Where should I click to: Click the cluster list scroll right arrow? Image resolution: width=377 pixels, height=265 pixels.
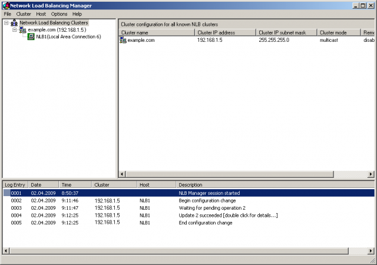[x=371, y=174]
